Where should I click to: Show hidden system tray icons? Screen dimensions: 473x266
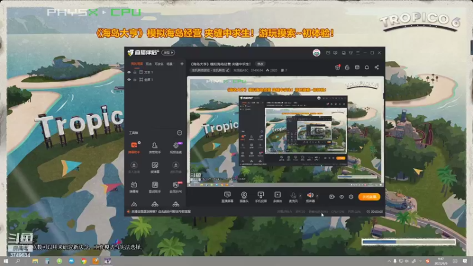point(389,261)
